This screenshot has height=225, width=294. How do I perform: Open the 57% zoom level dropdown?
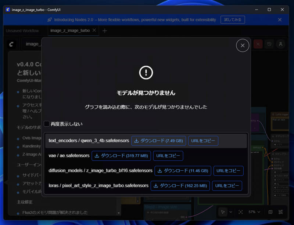tap(254, 212)
